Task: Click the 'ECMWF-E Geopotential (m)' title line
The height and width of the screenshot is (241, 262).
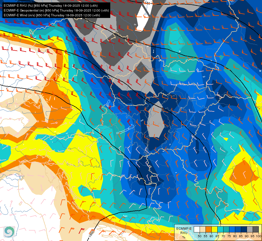Action: (56, 10)
